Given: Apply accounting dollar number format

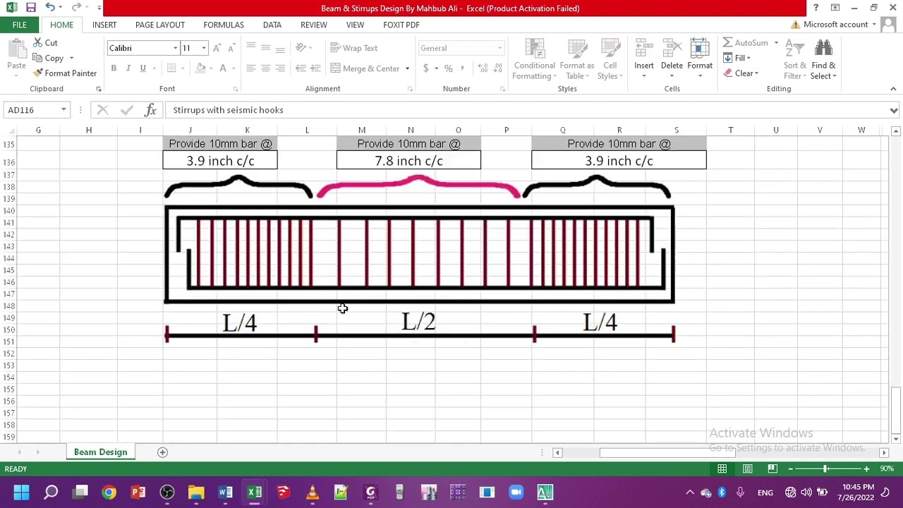Looking at the screenshot, I should pyautogui.click(x=426, y=68).
